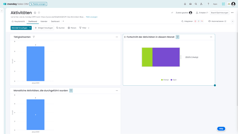
Task: Expand the Filter dropdown chevron
Action: coord(89,28)
